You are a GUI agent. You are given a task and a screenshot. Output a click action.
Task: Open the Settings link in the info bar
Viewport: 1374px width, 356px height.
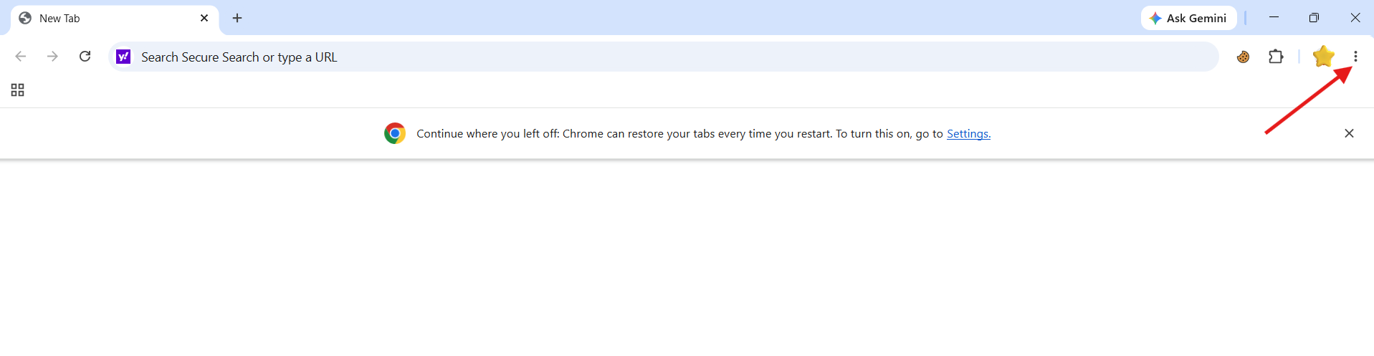[968, 134]
